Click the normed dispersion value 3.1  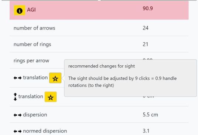coord(146,131)
